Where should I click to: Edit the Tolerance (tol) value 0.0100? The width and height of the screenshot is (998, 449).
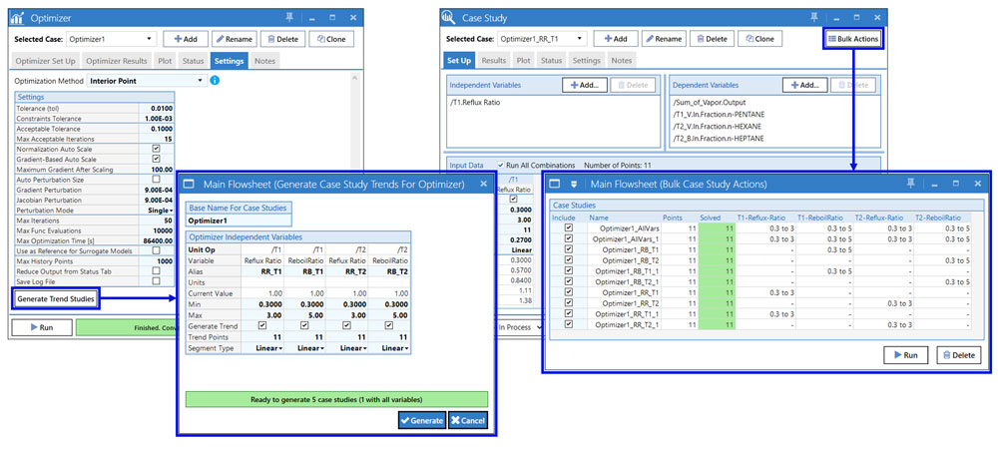pyautogui.click(x=156, y=108)
